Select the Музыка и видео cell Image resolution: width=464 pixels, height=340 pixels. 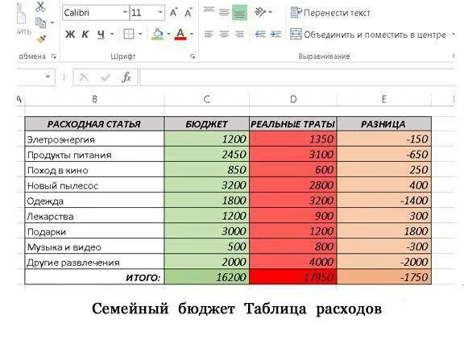[94, 247]
